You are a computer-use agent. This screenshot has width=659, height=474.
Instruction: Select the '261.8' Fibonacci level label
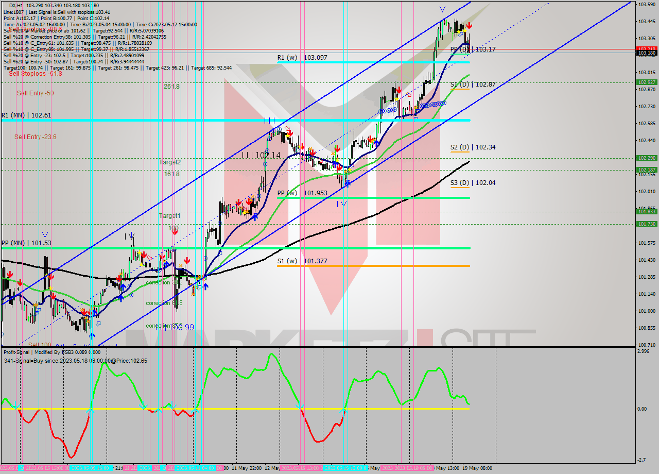pyautogui.click(x=171, y=87)
